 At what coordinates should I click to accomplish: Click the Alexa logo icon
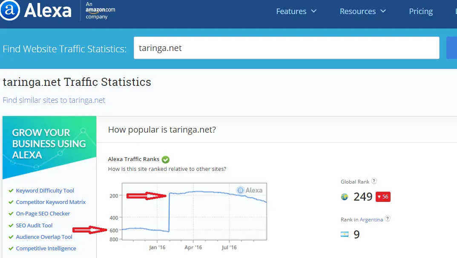tap(10, 10)
